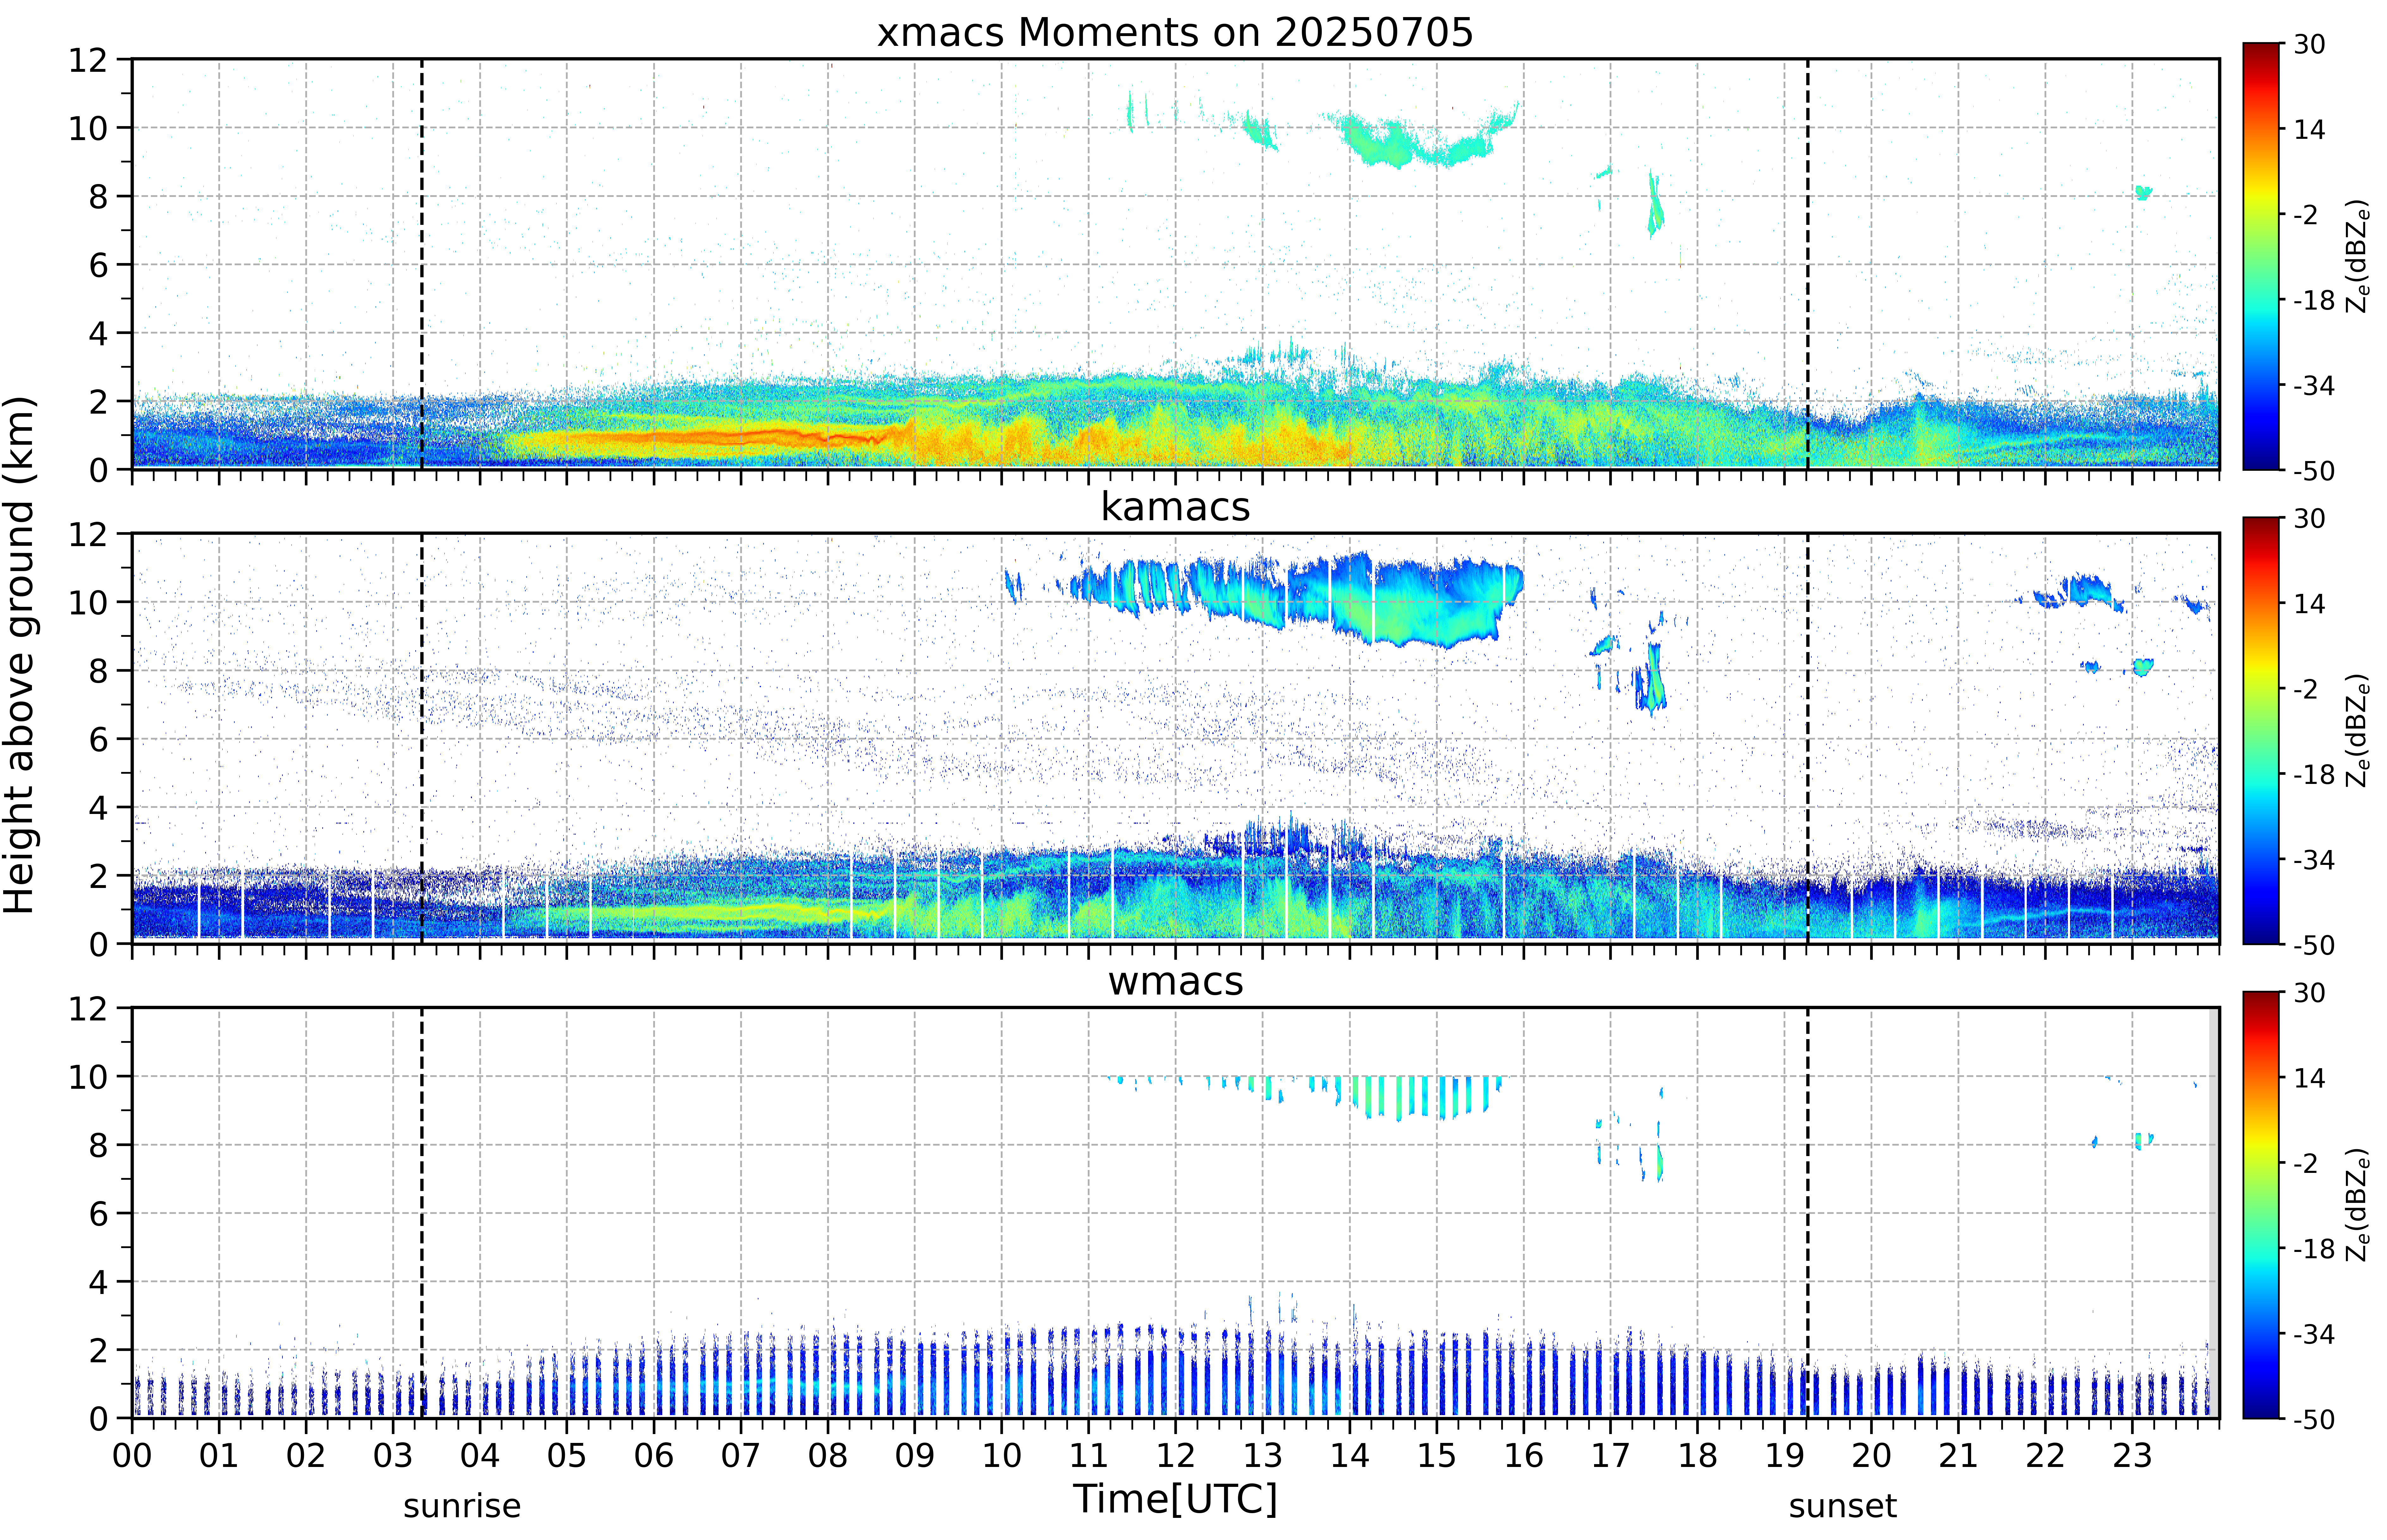Click the 23 tick on the time axis
This screenshot has height=1540, width=2387.
[x=2132, y=1455]
